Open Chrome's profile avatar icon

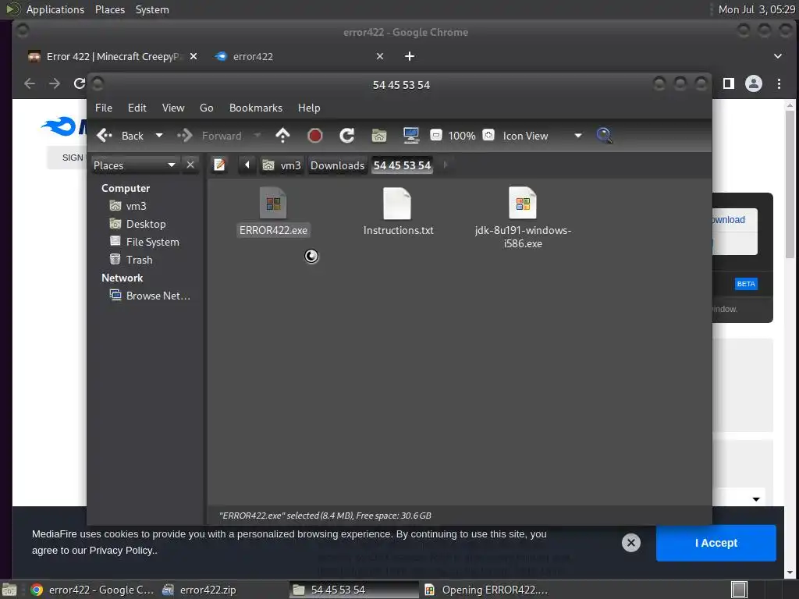pos(754,83)
